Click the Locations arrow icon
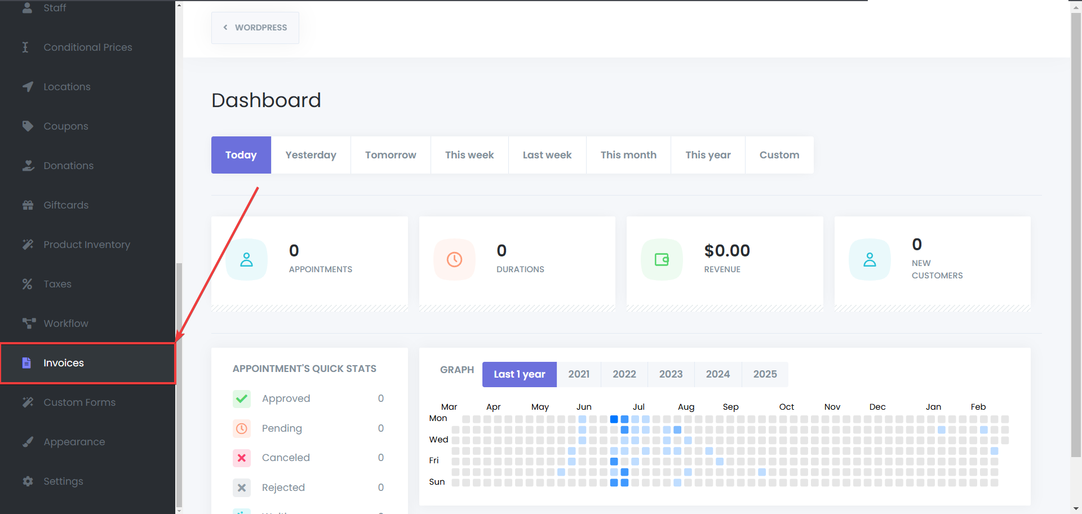The width and height of the screenshot is (1082, 514). click(28, 87)
